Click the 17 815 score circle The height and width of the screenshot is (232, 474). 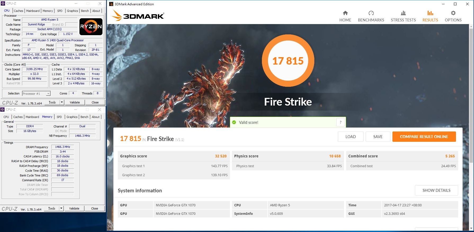[288, 61]
